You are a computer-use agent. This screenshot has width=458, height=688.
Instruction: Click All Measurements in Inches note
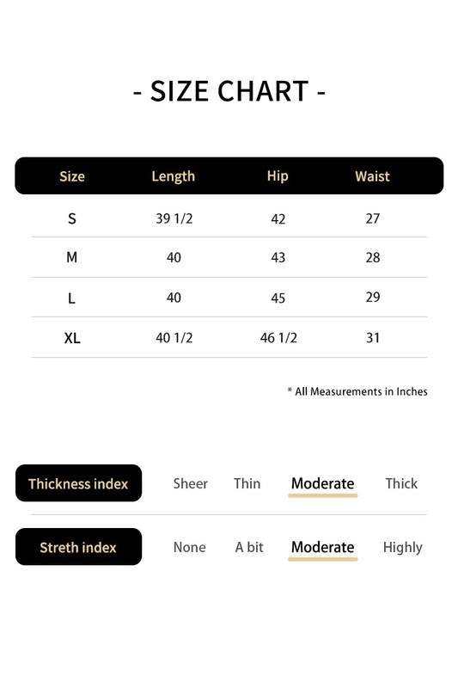[357, 391]
